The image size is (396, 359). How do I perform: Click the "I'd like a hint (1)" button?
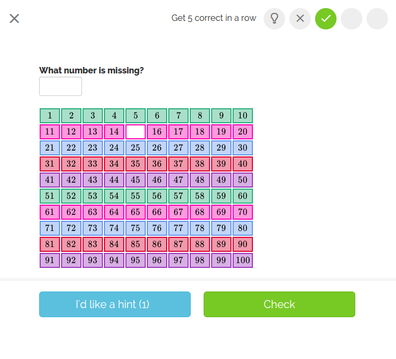tap(115, 304)
